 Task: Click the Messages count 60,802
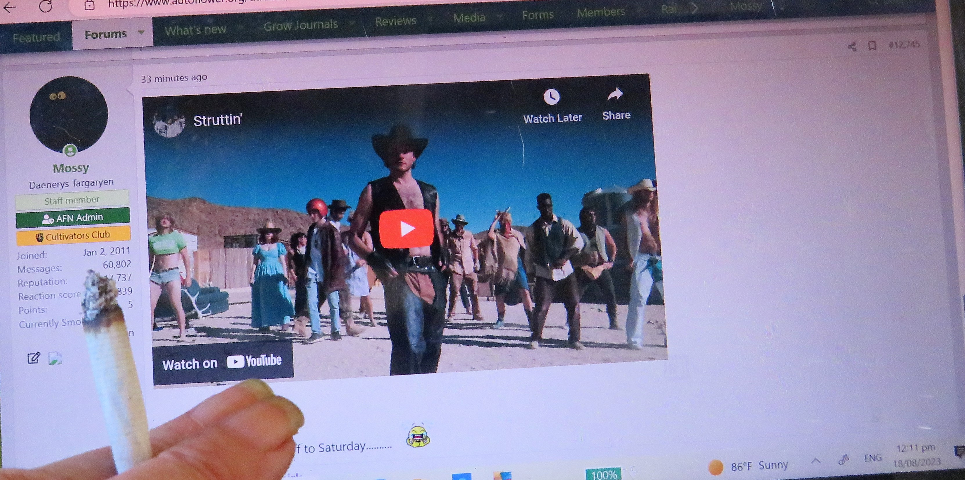[117, 265]
